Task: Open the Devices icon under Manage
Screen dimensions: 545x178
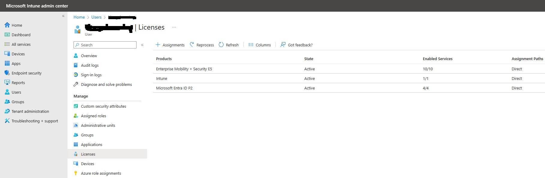Action: [76, 164]
